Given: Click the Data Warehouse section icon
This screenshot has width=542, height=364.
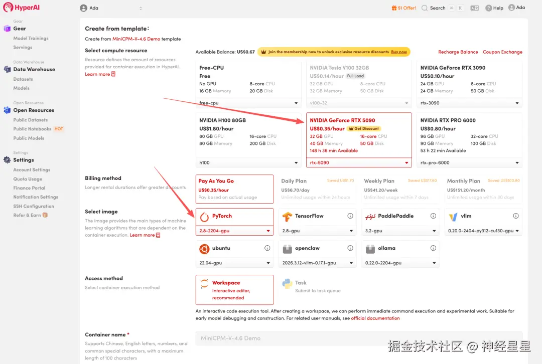Looking at the screenshot, I should tap(7, 69).
